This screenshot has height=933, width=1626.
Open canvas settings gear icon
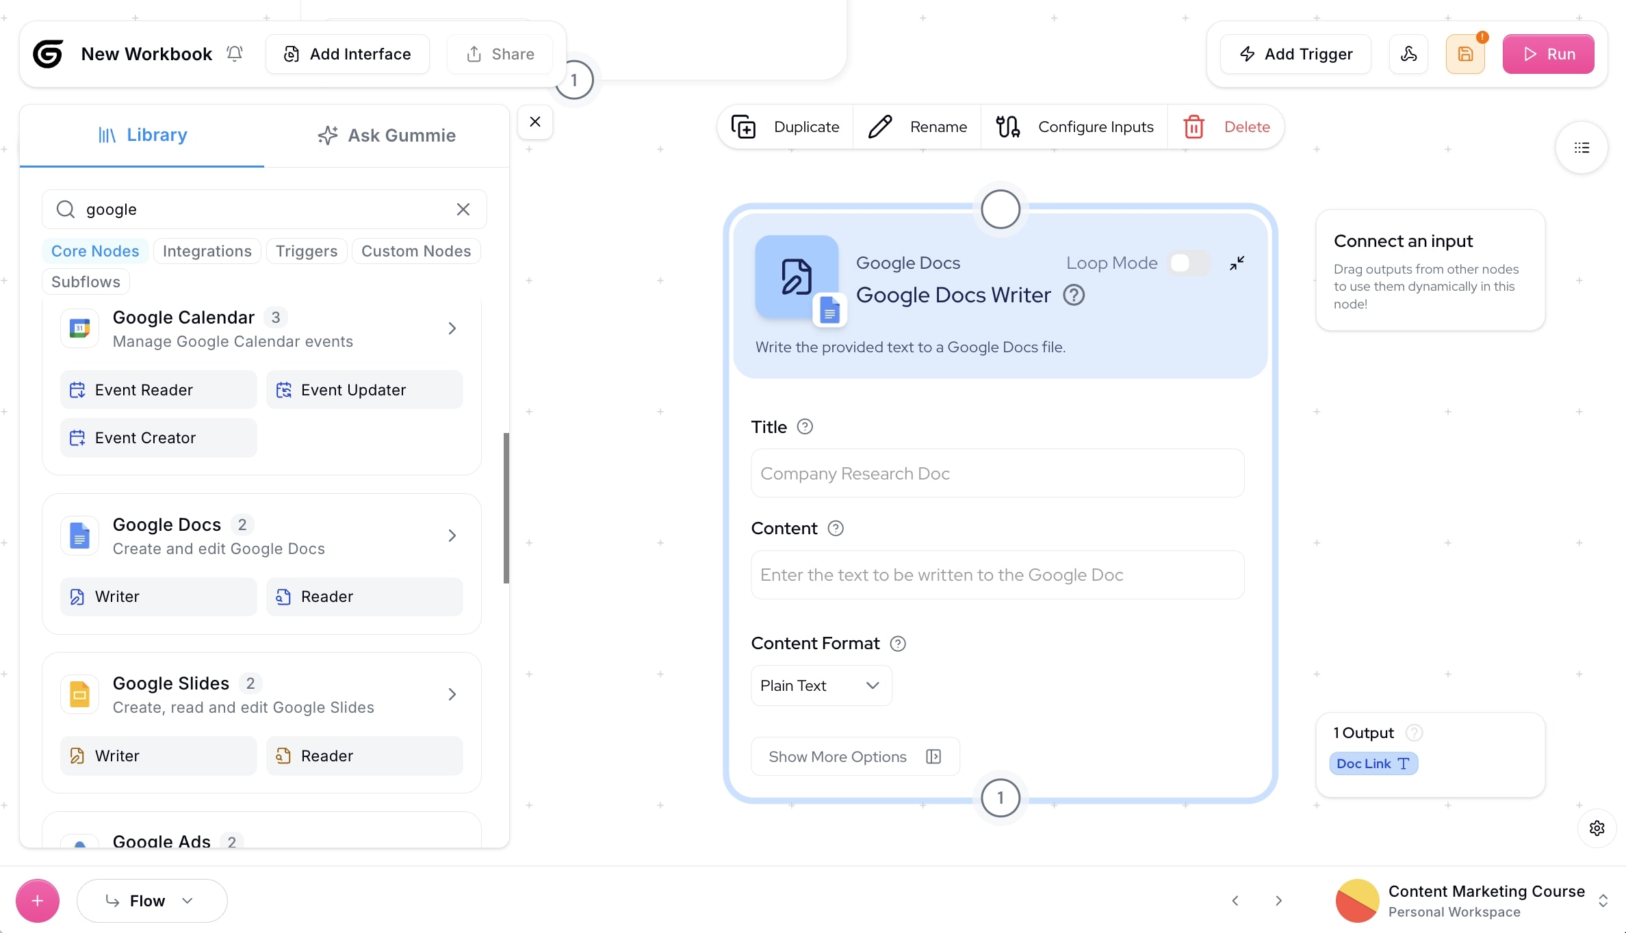tap(1597, 828)
